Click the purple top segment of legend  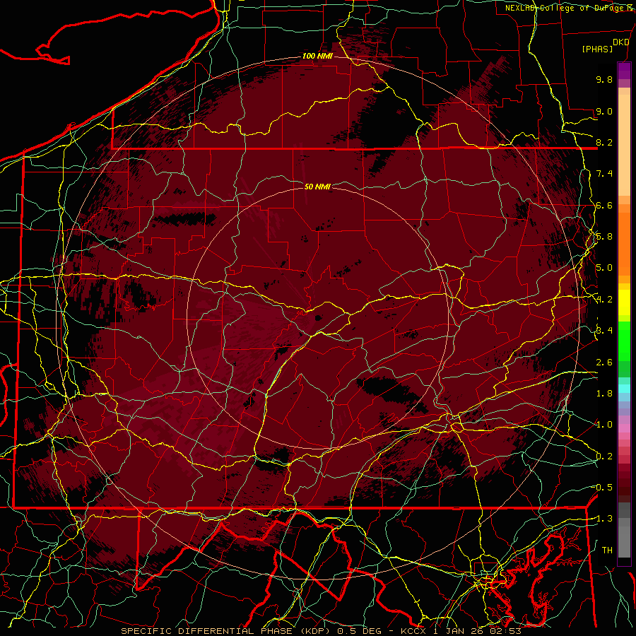click(x=624, y=71)
